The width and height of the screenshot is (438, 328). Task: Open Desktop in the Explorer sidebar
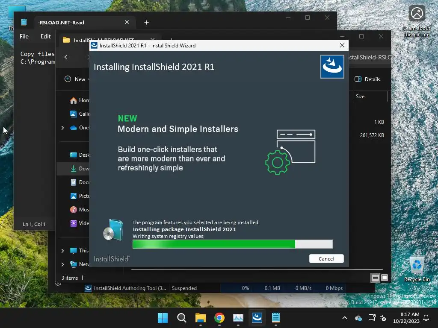[80, 155]
